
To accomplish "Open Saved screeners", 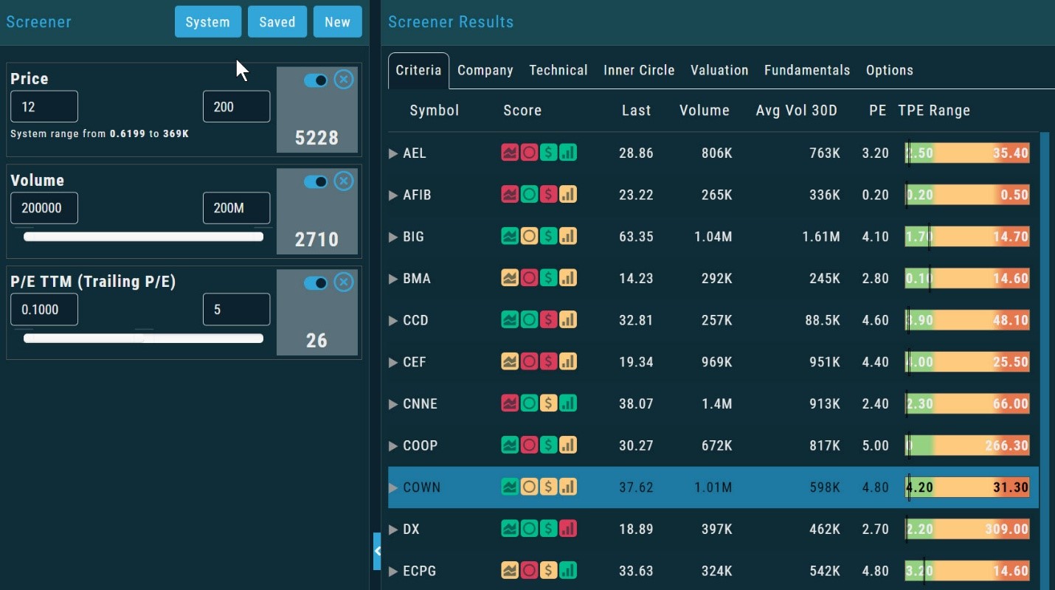I will click(x=277, y=21).
